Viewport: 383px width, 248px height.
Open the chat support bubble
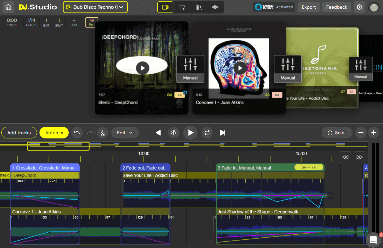point(373,239)
